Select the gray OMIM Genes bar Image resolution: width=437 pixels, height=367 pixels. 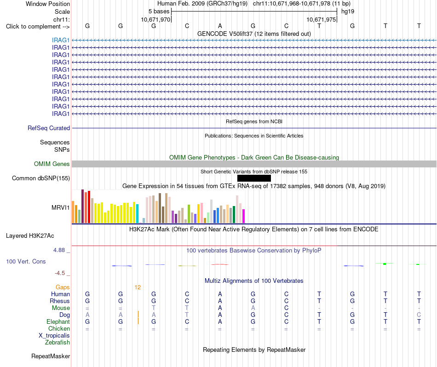click(x=254, y=164)
